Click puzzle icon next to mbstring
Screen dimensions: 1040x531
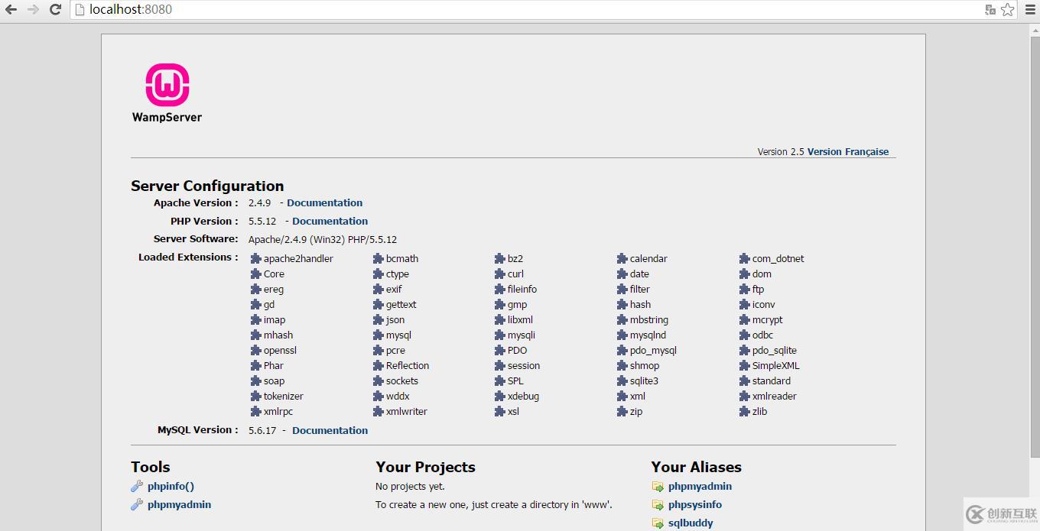tap(622, 320)
